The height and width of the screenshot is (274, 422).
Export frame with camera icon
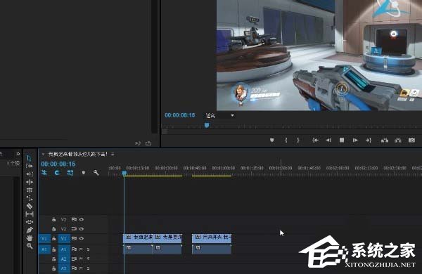click(411, 140)
